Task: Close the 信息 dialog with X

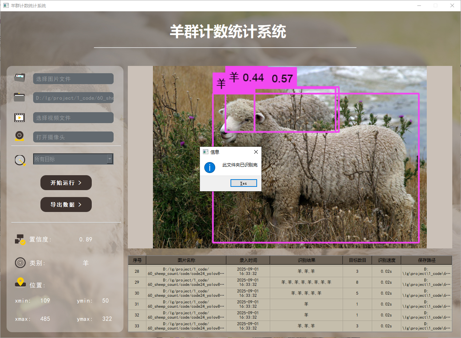Action: pos(256,152)
